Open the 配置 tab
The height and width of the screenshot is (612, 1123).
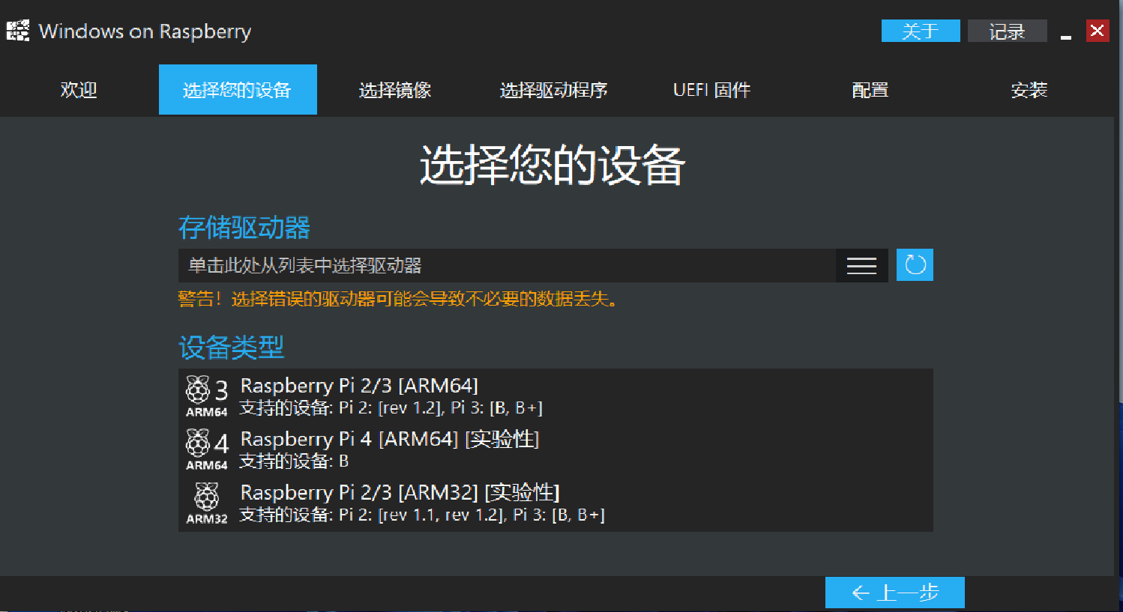click(870, 90)
